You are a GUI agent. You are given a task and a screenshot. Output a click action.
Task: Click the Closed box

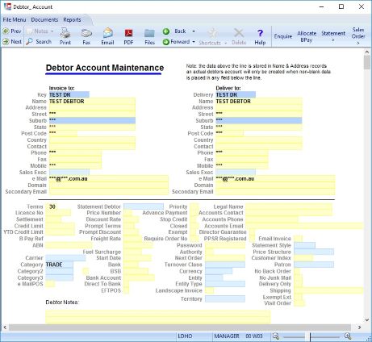(194, 226)
